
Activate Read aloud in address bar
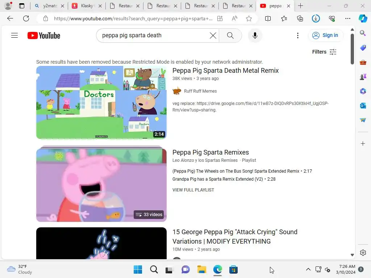point(234,18)
